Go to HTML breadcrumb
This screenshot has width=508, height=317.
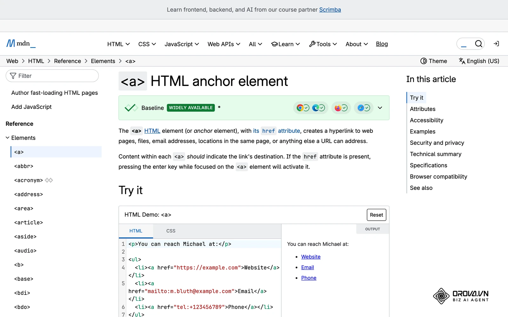pos(36,61)
